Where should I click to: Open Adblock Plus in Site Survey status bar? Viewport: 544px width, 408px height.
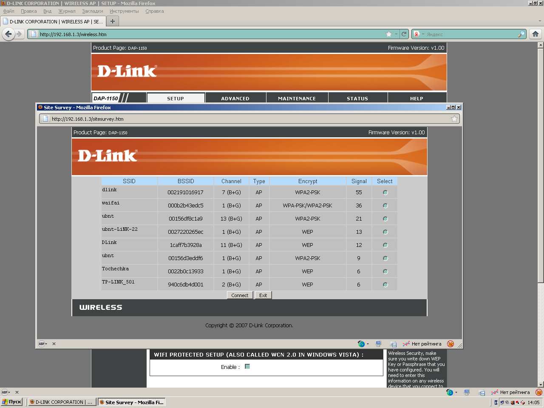tap(42, 344)
